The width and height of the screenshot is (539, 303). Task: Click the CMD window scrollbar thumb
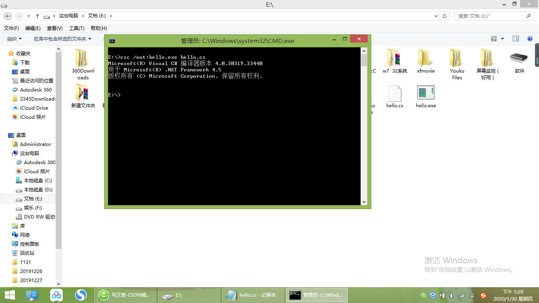coord(364,60)
